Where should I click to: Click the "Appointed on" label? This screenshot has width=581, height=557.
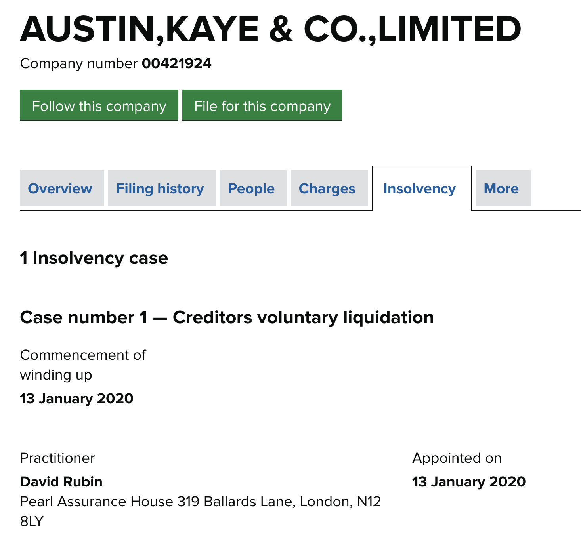click(x=457, y=458)
